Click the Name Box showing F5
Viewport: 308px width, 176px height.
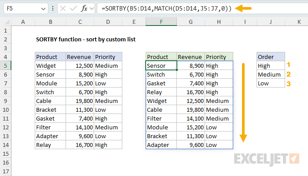26,9
